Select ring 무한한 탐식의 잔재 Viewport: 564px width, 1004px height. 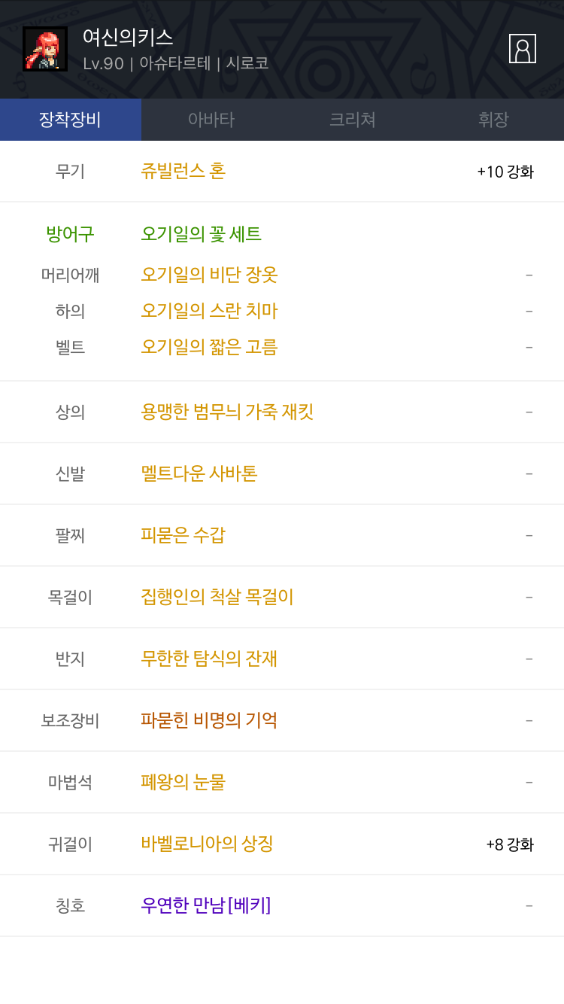point(210,659)
